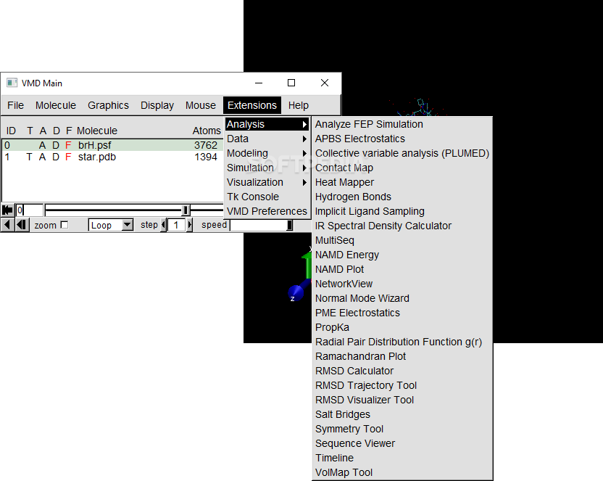Image resolution: width=603 pixels, height=481 pixels.
Task: Open NAMD Plot
Action: pyautogui.click(x=402, y=269)
